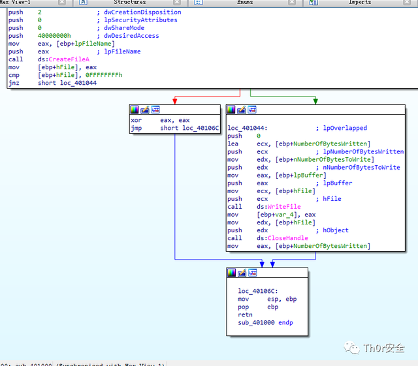Click the xor eax, eax instruction
This screenshot has width=418, height=366.
160,121
